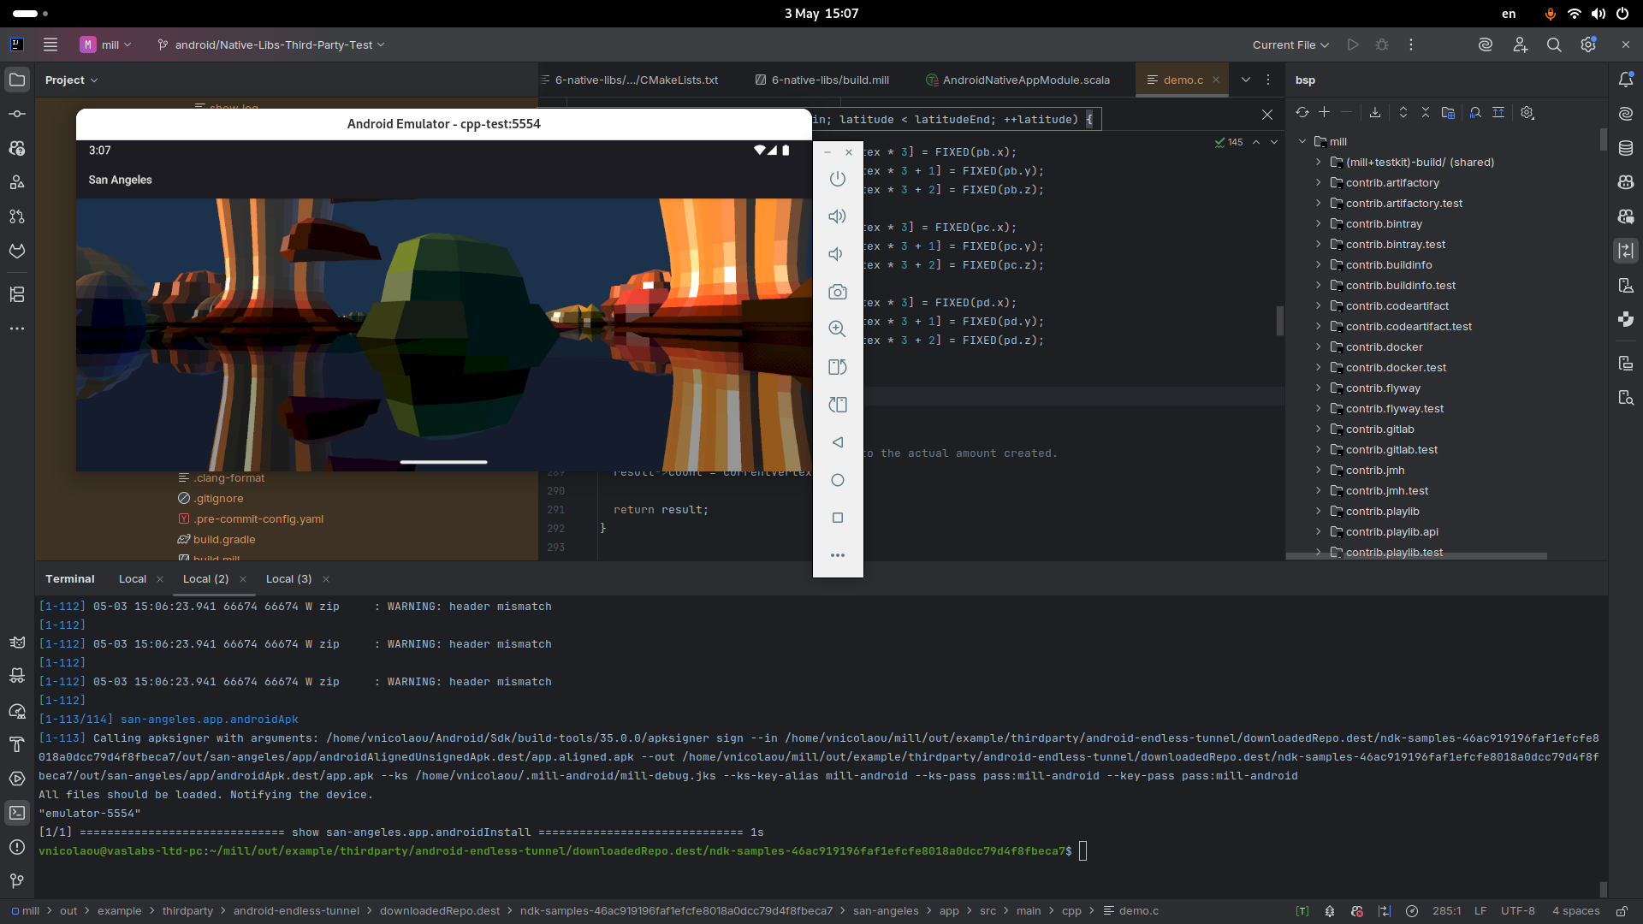Collapse the mill root node
Image resolution: width=1643 pixels, height=924 pixels.
tap(1302, 142)
